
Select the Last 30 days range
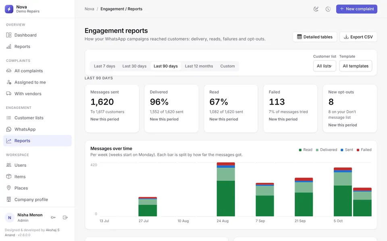(x=134, y=66)
